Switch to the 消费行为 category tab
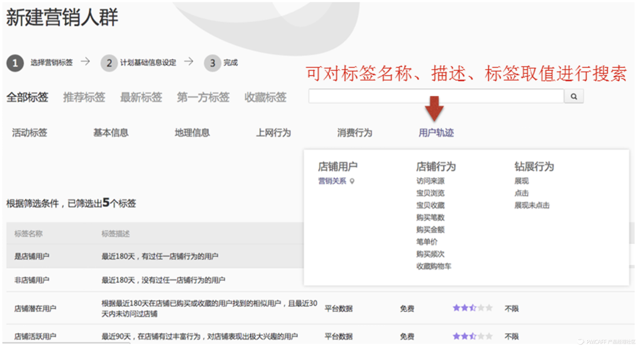 pyautogui.click(x=354, y=132)
